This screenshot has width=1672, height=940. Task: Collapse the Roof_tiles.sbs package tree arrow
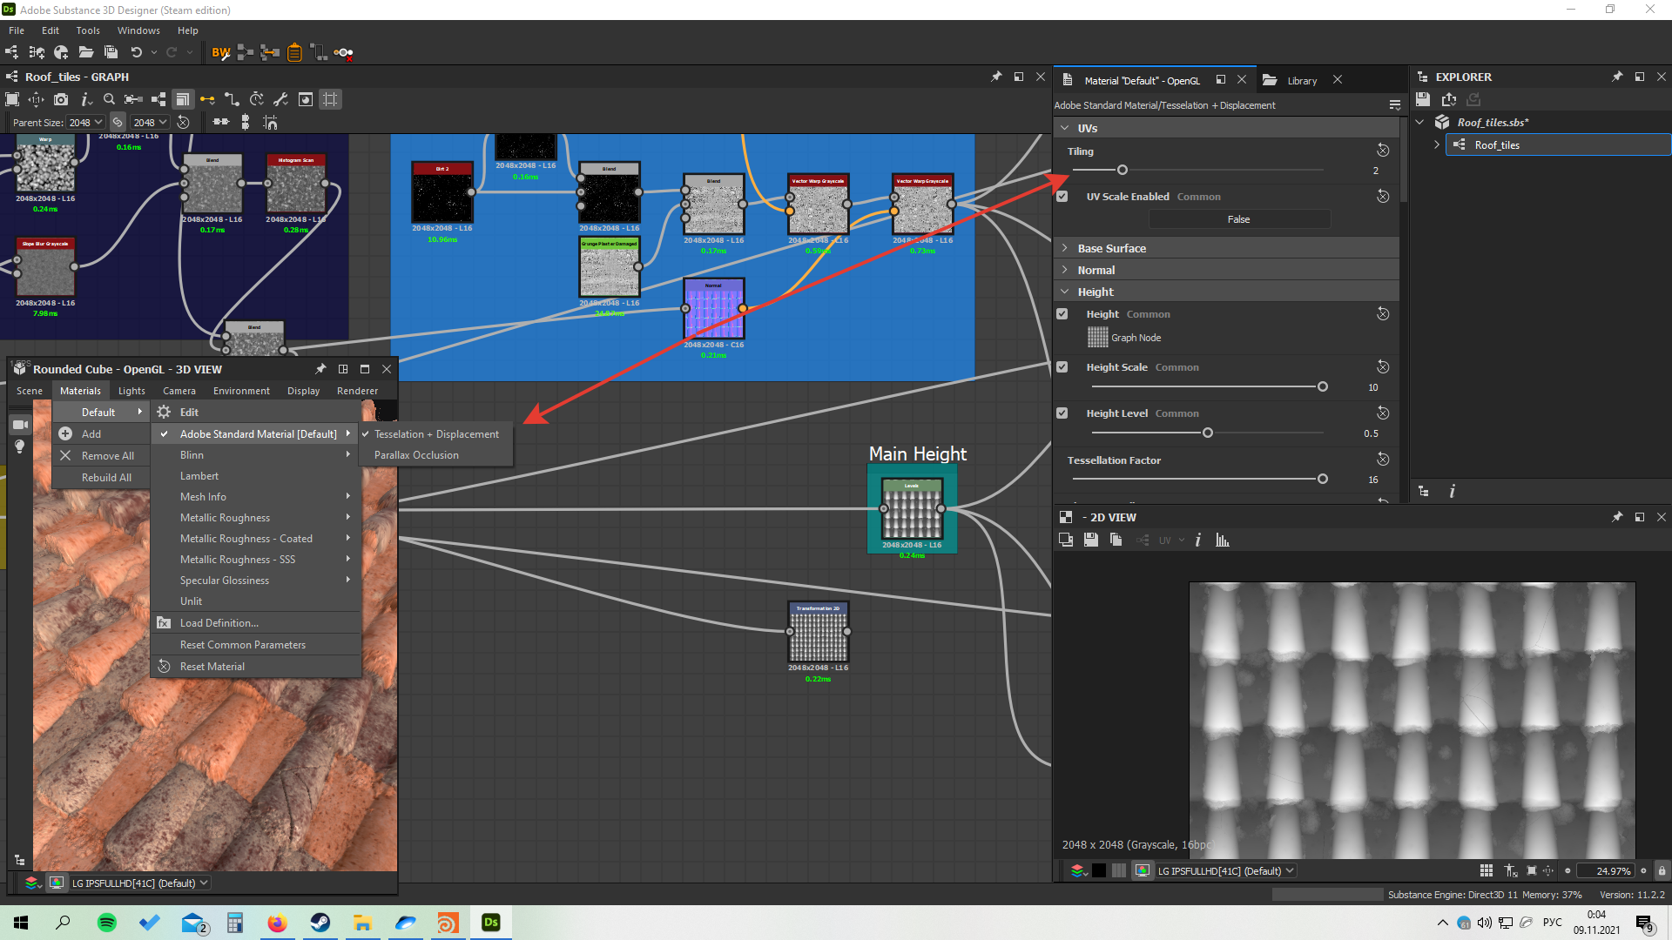click(1420, 122)
